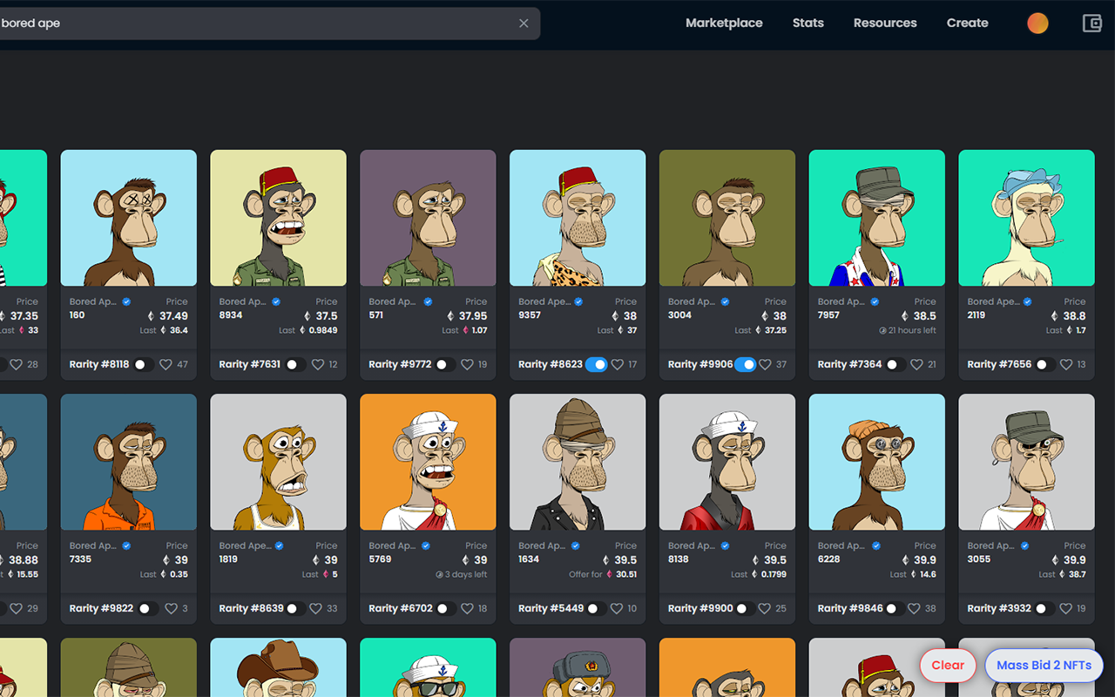Disable selection toggle for Rarity #8623

pos(597,364)
